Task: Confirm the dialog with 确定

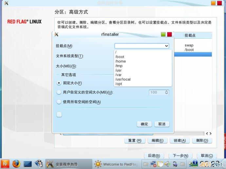Action: (144, 124)
